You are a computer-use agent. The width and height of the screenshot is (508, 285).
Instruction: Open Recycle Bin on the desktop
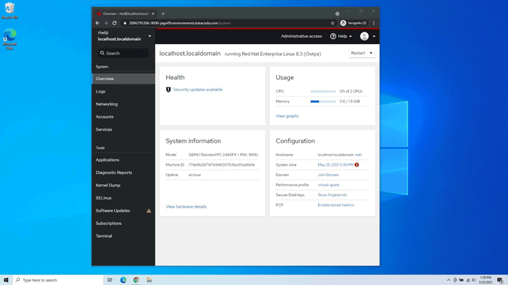pyautogui.click(x=10, y=10)
